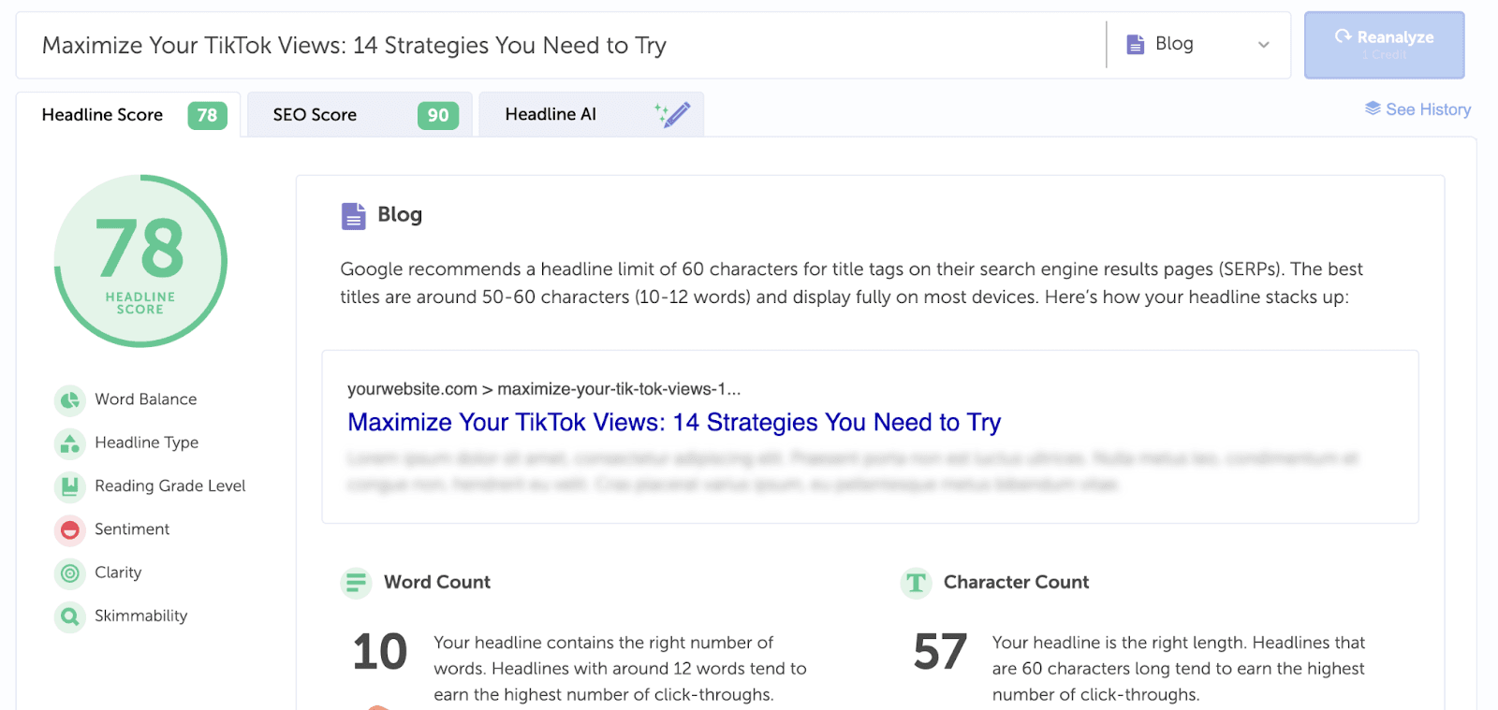Click the Blog section heading
The height and width of the screenshot is (710, 1498).
tap(400, 215)
